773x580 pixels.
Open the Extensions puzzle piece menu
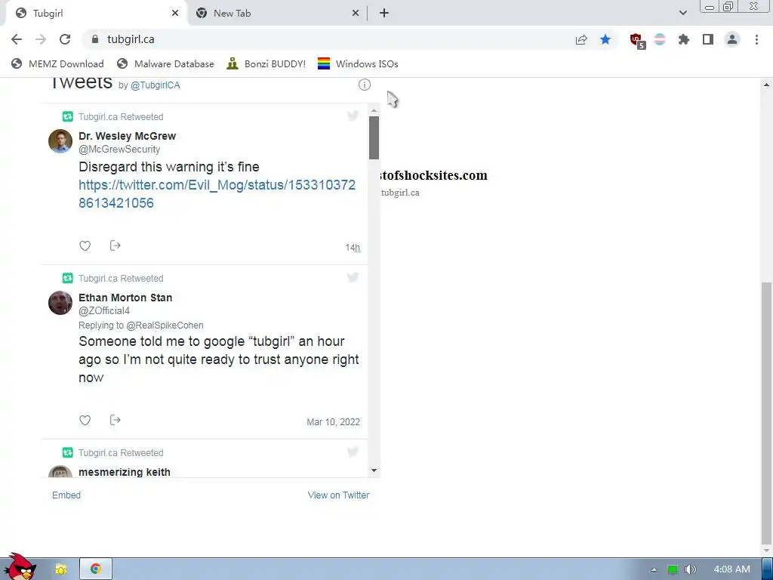pyautogui.click(x=684, y=39)
